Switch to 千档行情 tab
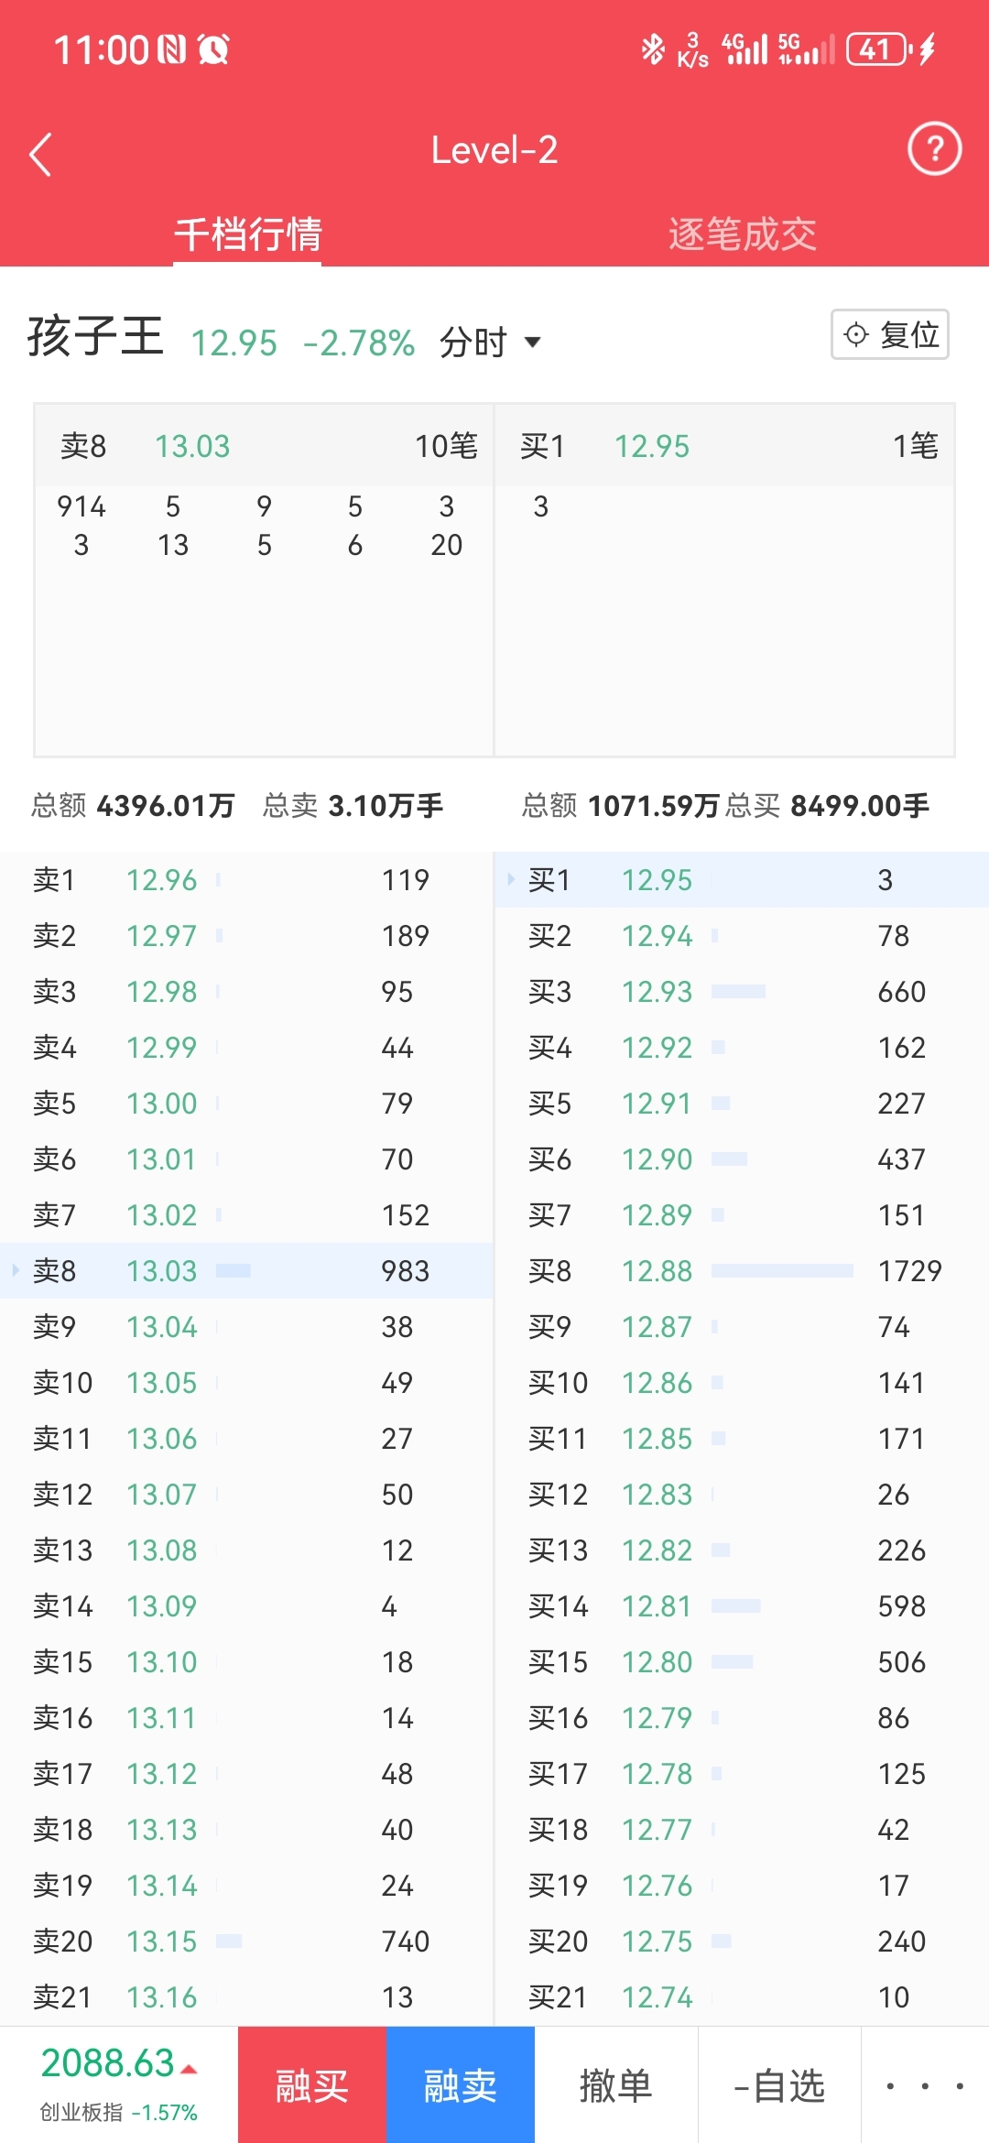This screenshot has height=2143, width=989. click(x=247, y=234)
